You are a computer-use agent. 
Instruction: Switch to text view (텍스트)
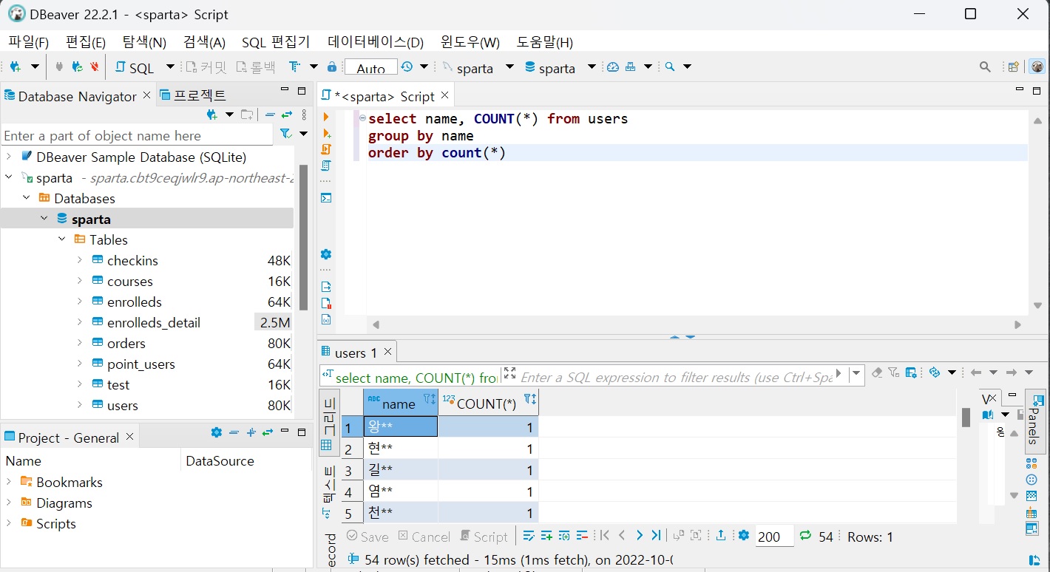point(328,491)
